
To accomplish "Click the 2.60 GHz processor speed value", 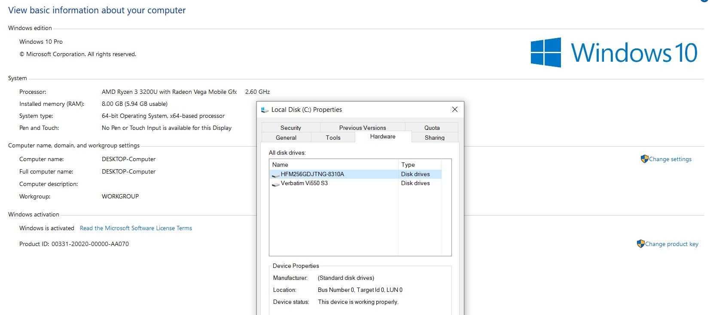I will pyautogui.click(x=257, y=92).
